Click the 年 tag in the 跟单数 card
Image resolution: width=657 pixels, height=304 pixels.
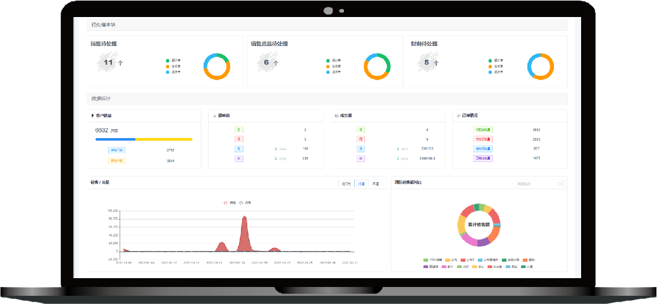click(x=239, y=158)
